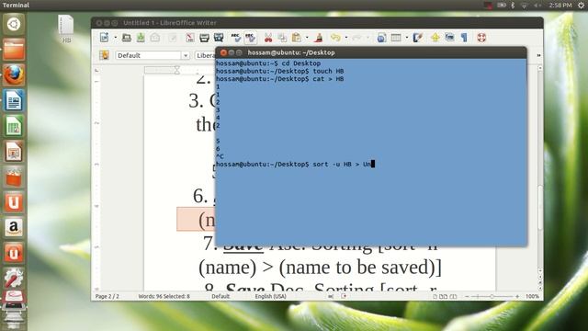Click the Writer window title bar Untitled 1
The width and height of the screenshot is (588, 331).
317,23
